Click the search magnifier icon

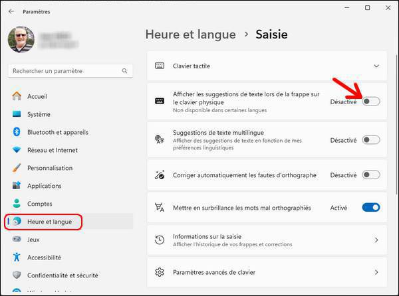click(x=124, y=71)
